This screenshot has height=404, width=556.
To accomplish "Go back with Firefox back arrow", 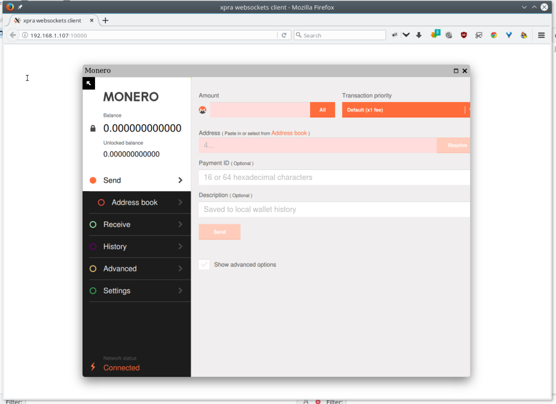I will click(13, 35).
